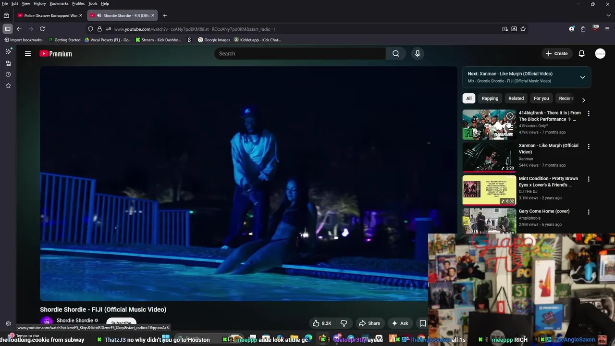Mute the Shordie Shordie tab audio icon
Screen dimensions: 615x346
pos(99,15)
